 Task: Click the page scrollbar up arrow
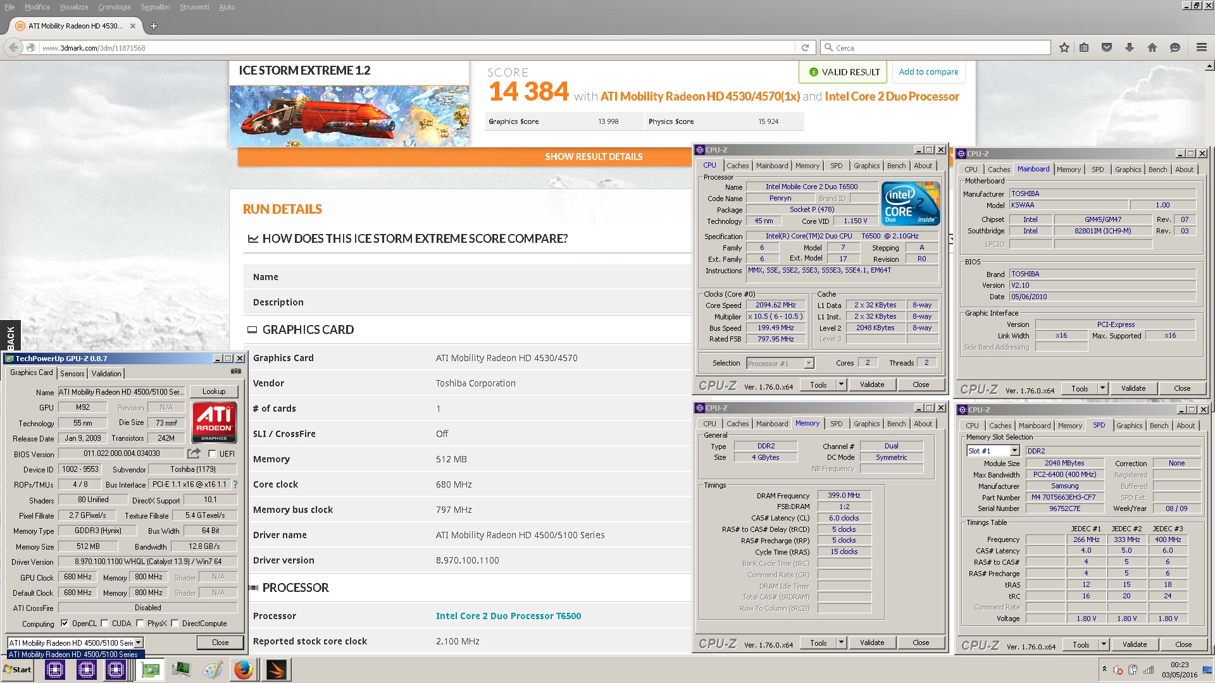[1209, 66]
